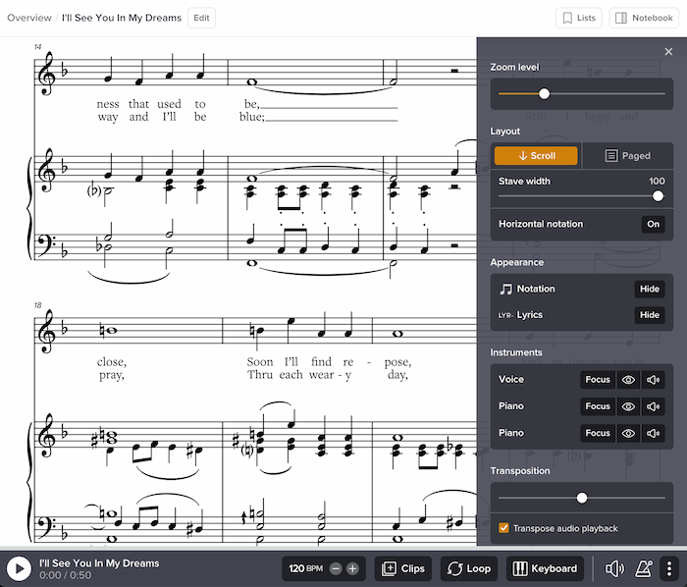Uncheck Transpose audio playback checkbox

[x=503, y=528]
